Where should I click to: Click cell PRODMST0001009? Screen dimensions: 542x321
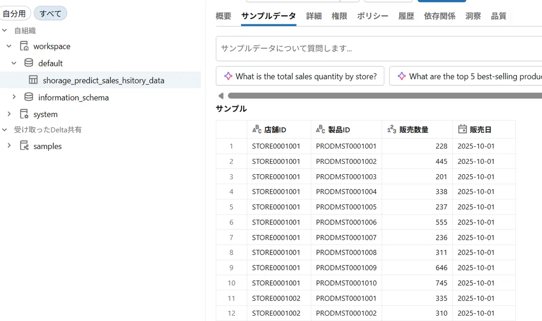pyautogui.click(x=346, y=268)
